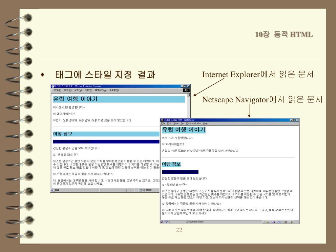Click the Netscape security lock status icon
Viewport: 336px width, 252px height.
pyautogui.click(x=162, y=222)
